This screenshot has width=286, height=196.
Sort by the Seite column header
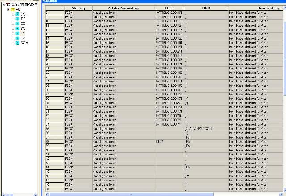click(169, 8)
